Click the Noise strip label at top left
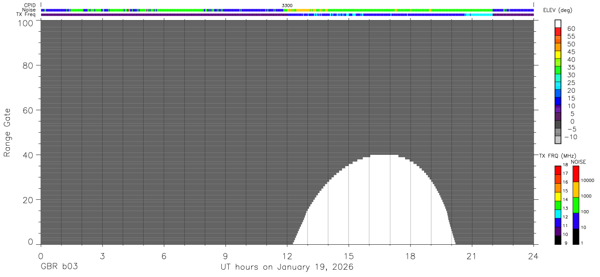Image resolution: width=600 pixels, height=277 pixels. (29, 10)
